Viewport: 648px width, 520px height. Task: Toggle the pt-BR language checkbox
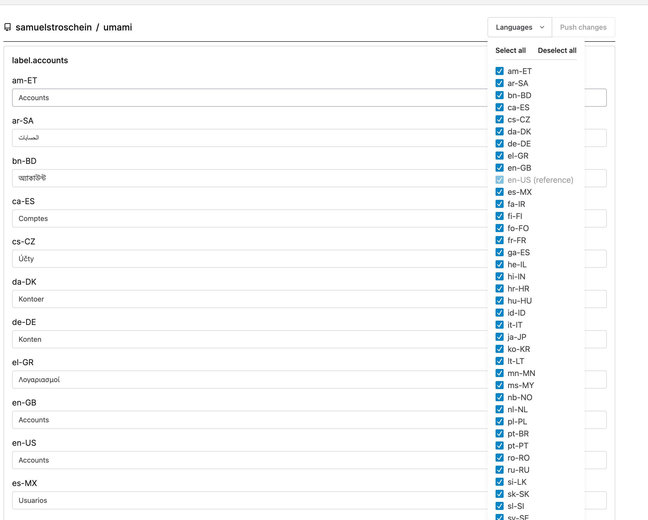[x=500, y=434]
